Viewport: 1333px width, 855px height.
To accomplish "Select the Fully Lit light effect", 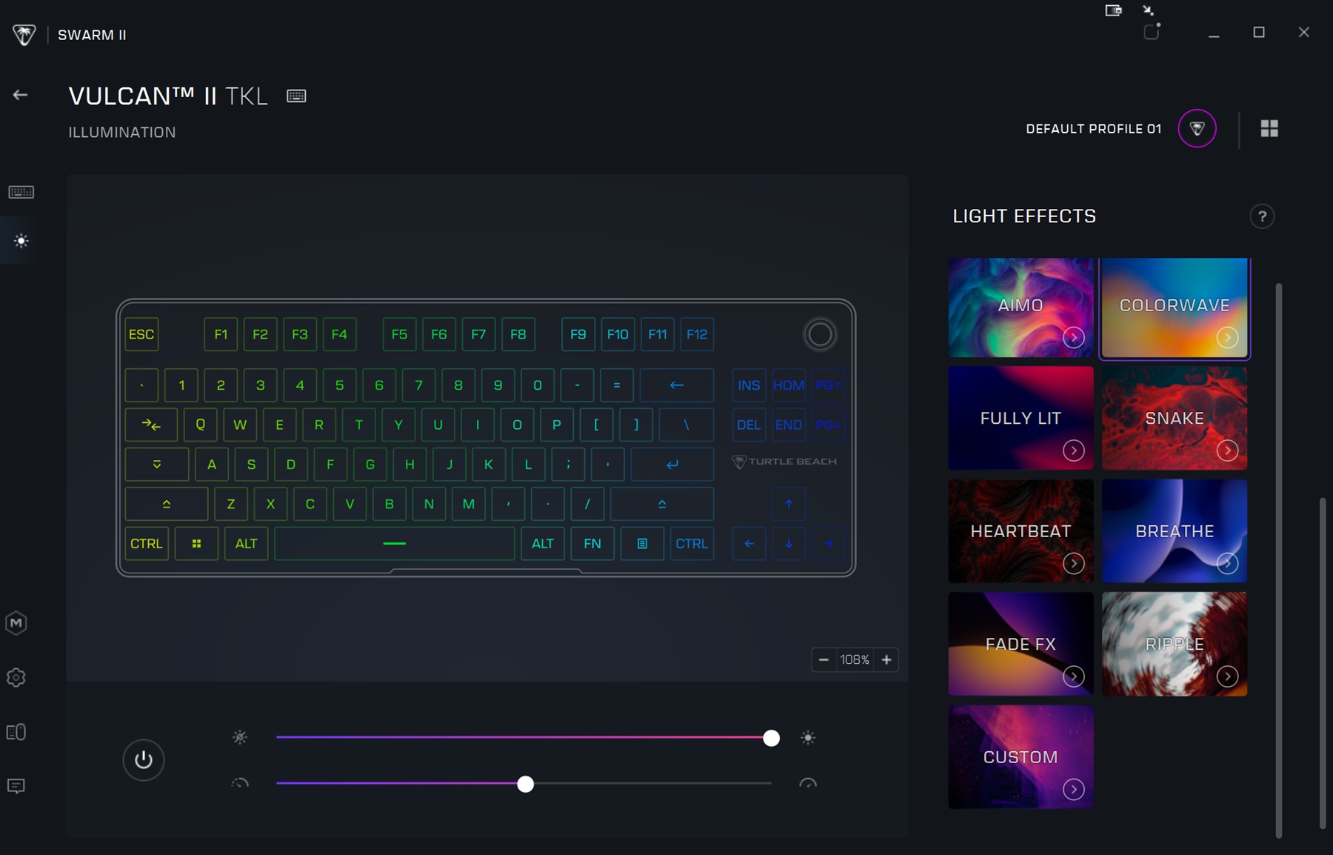I will (1020, 418).
